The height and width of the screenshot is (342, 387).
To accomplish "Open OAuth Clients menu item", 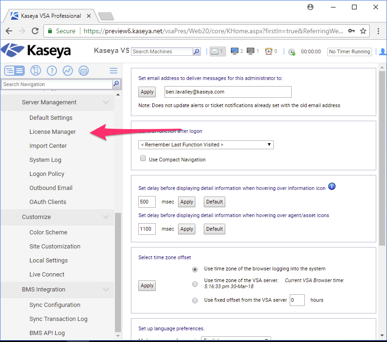I will pyautogui.click(x=48, y=202).
